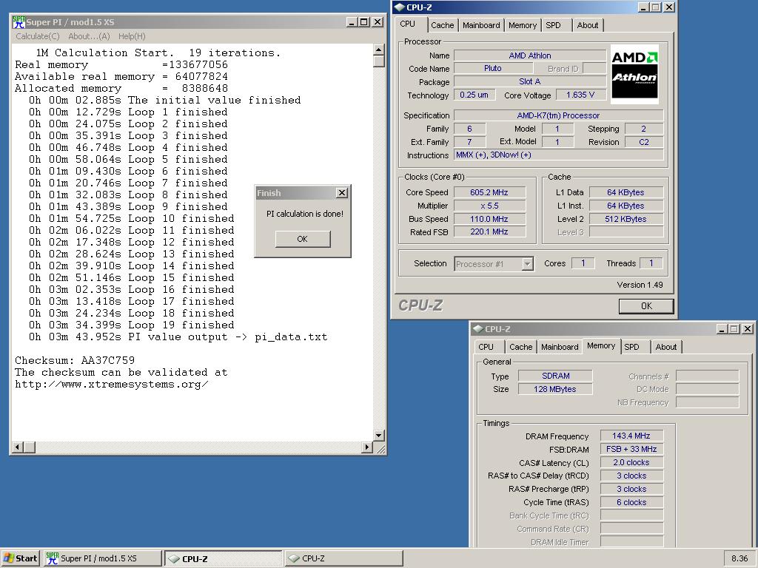
Task: Select Cache tab in lower CPU-Z window
Action: click(520, 347)
